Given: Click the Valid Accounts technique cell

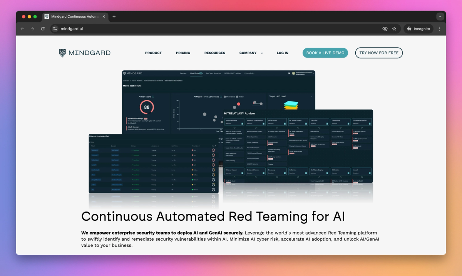Looking at the screenshot, I should (277, 137).
